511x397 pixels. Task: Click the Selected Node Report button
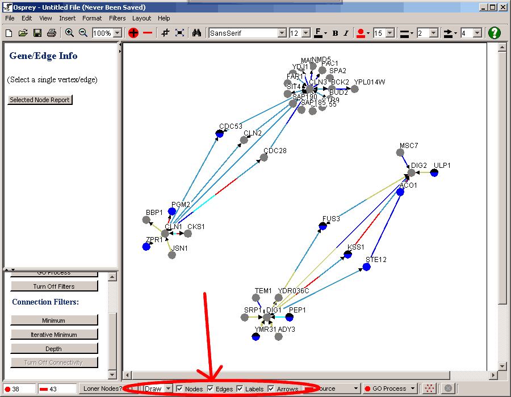click(x=40, y=100)
